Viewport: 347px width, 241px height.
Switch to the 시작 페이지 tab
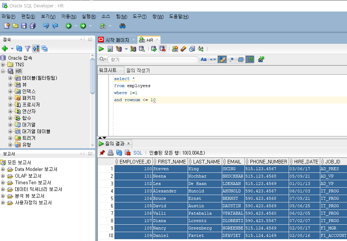pyautogui.click(x=117, y=40)
